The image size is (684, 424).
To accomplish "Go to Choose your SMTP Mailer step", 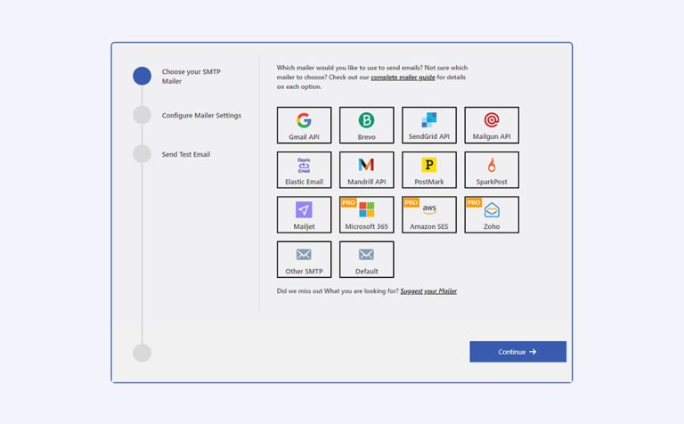I will pyautogui.click(x=191, y=77).
